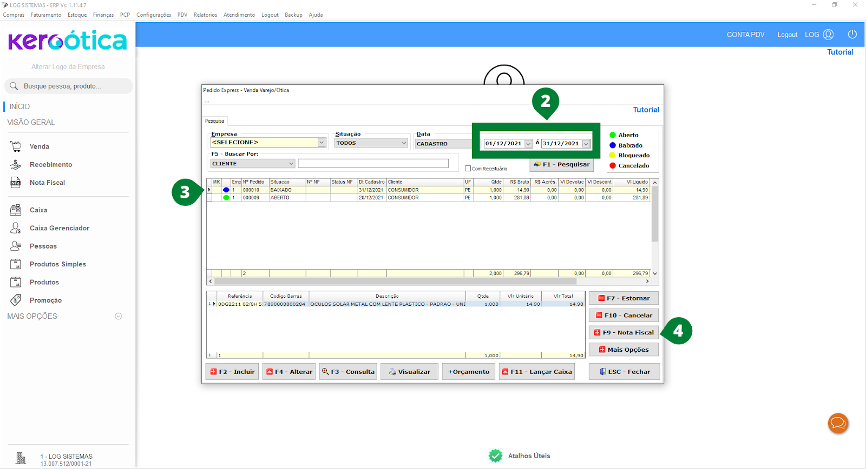Open the Finanças menu
This screenshot has width=866, height=469.
pos(103,15)
